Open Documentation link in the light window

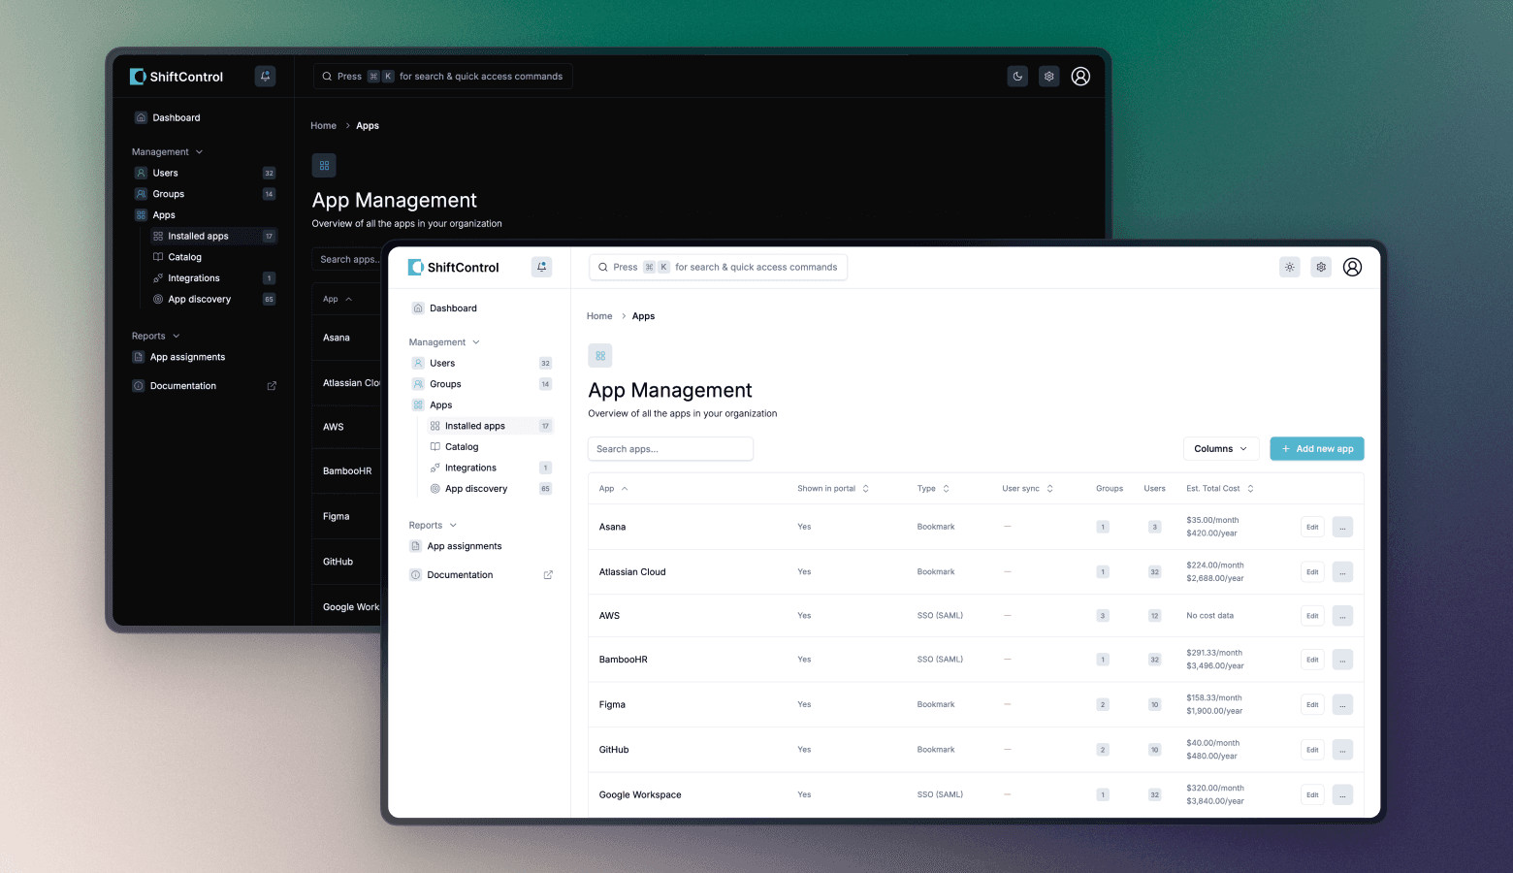(460, 575)
